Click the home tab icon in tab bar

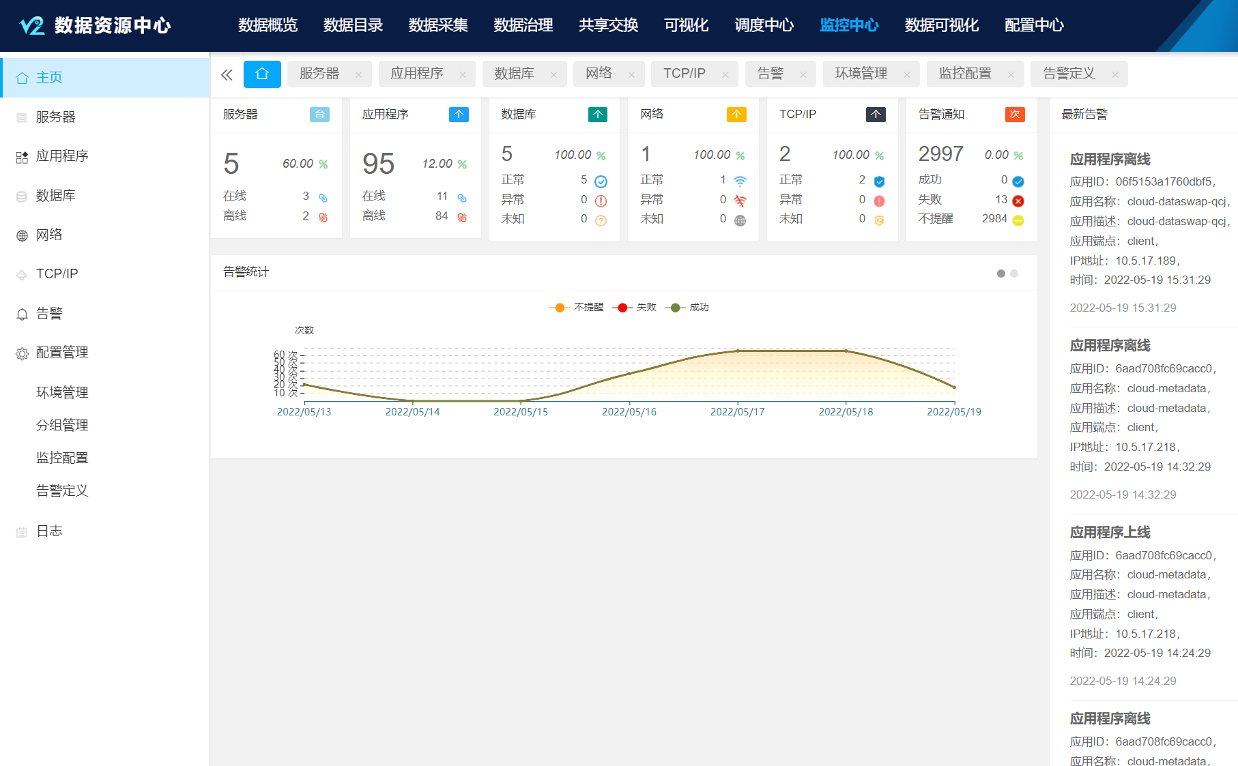262,74
